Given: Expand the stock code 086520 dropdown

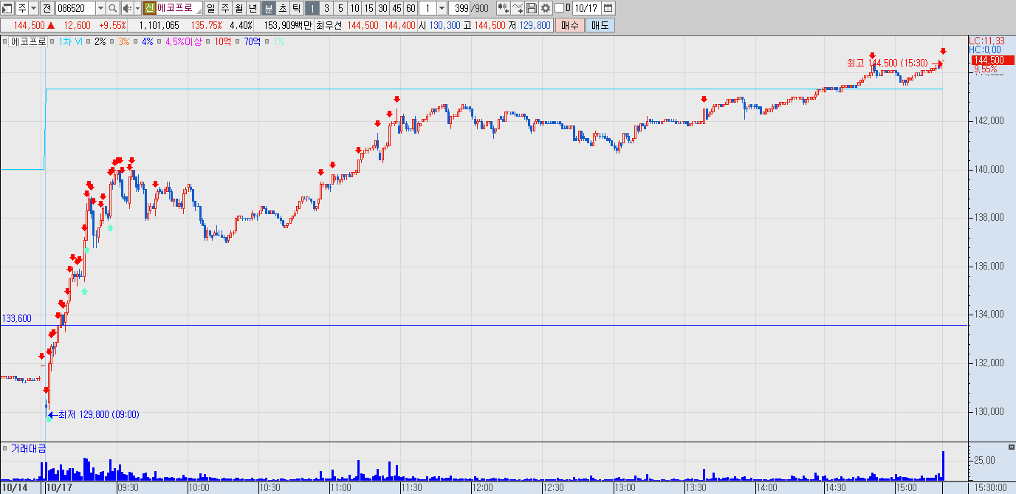Looking at the screenshot, I should pos(100,8).
